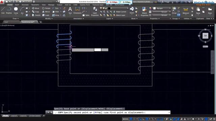Screen dimensions: 216x121
Task: Switch to the Output ribbon tab
Action: 59,5
